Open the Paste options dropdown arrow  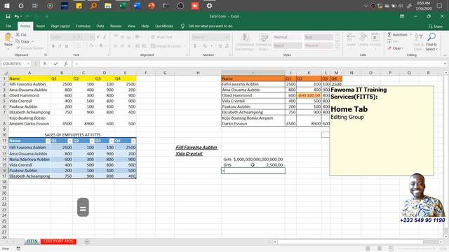pyautogui.click(x=8, y=48)
